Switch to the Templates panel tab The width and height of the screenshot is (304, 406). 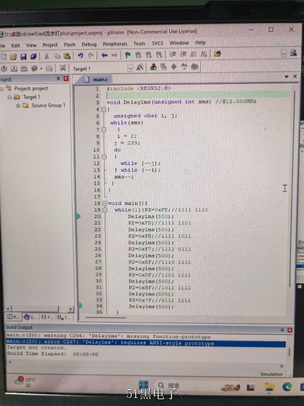64,317
